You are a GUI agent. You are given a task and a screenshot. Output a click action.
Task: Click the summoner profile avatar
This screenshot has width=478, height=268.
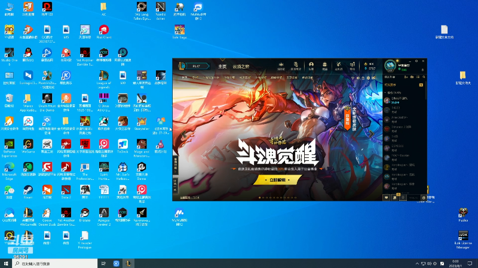coord(390,66)
